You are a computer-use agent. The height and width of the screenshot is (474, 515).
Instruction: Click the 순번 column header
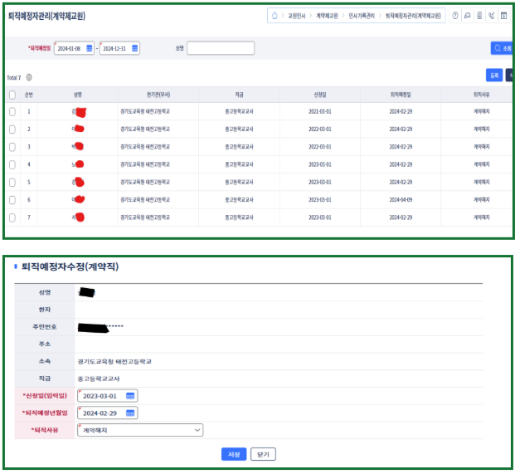point(28,95)
